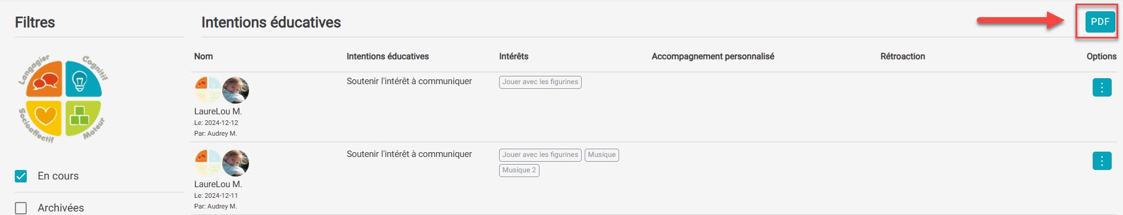The width and height of the screenshot is (1123, 215).
Task: Select the Musique 2 interest tag
Action: (519, 170)
